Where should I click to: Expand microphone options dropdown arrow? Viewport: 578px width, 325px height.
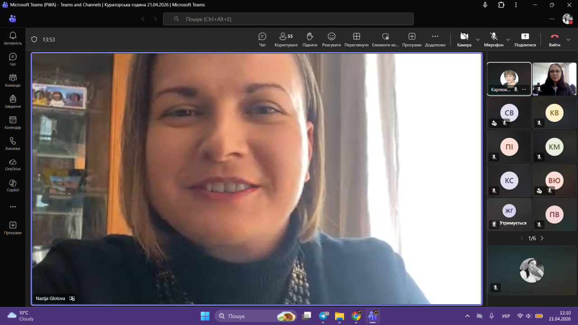[508, 39]
